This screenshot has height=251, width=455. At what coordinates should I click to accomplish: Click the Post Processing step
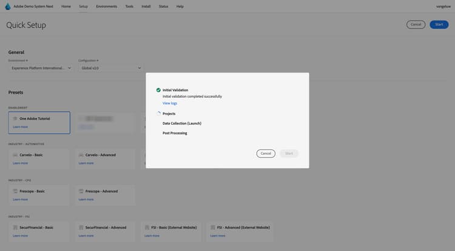coord(175,133)
